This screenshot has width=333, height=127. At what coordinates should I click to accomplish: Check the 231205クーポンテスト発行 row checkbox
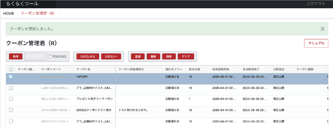click(x=11, y=110)
